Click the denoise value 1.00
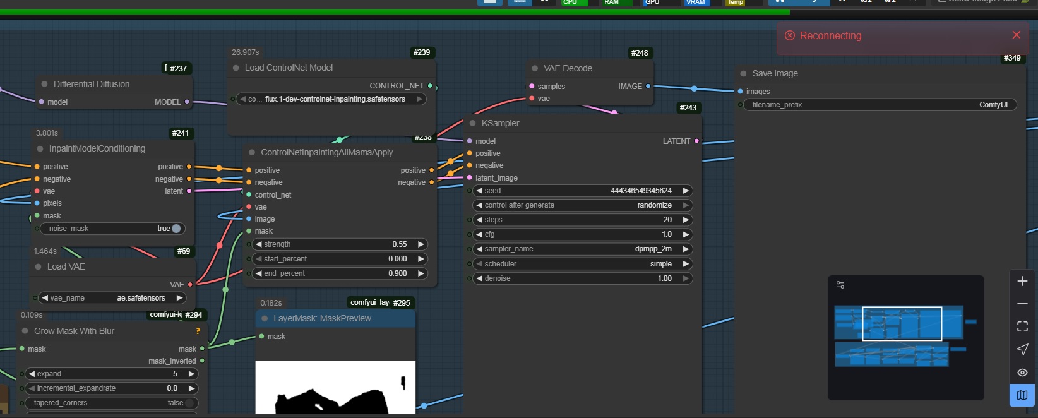Image resolution: width=1038 pixels, height=418 pixels. pos(665,278)
